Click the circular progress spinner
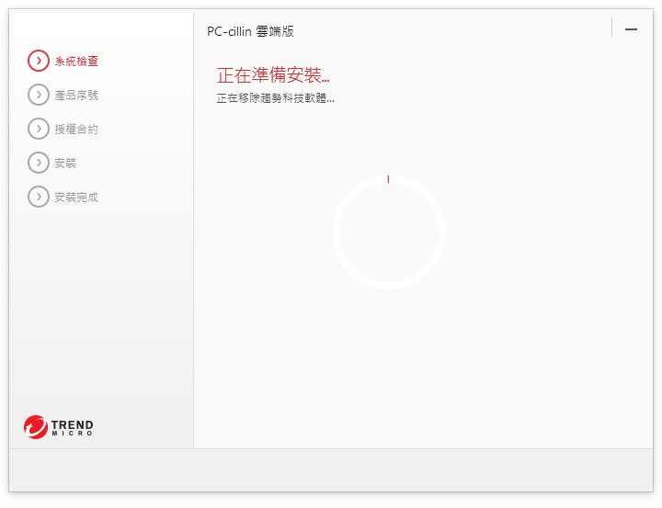The height and width of the screenshot is (508, 662). point(389,232)
